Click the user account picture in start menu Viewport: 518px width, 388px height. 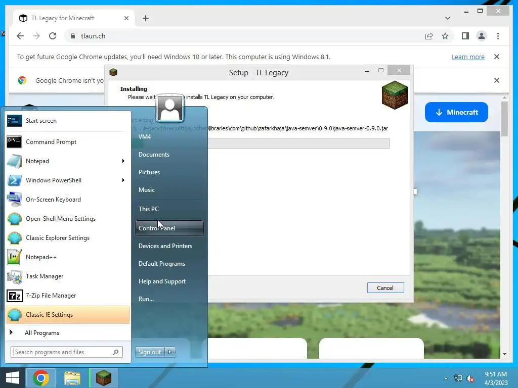(170, 108)
